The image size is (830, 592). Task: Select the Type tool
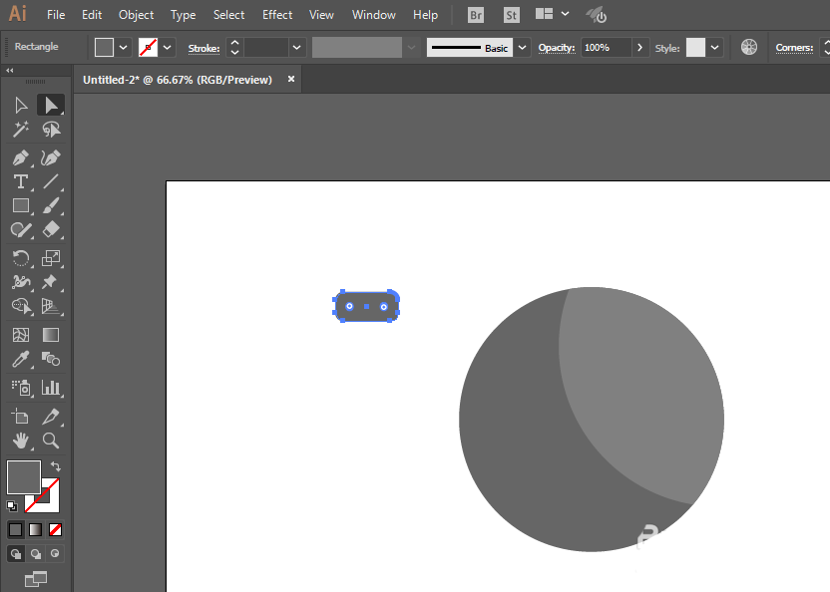pyautogui.click(x=21, y=182)
